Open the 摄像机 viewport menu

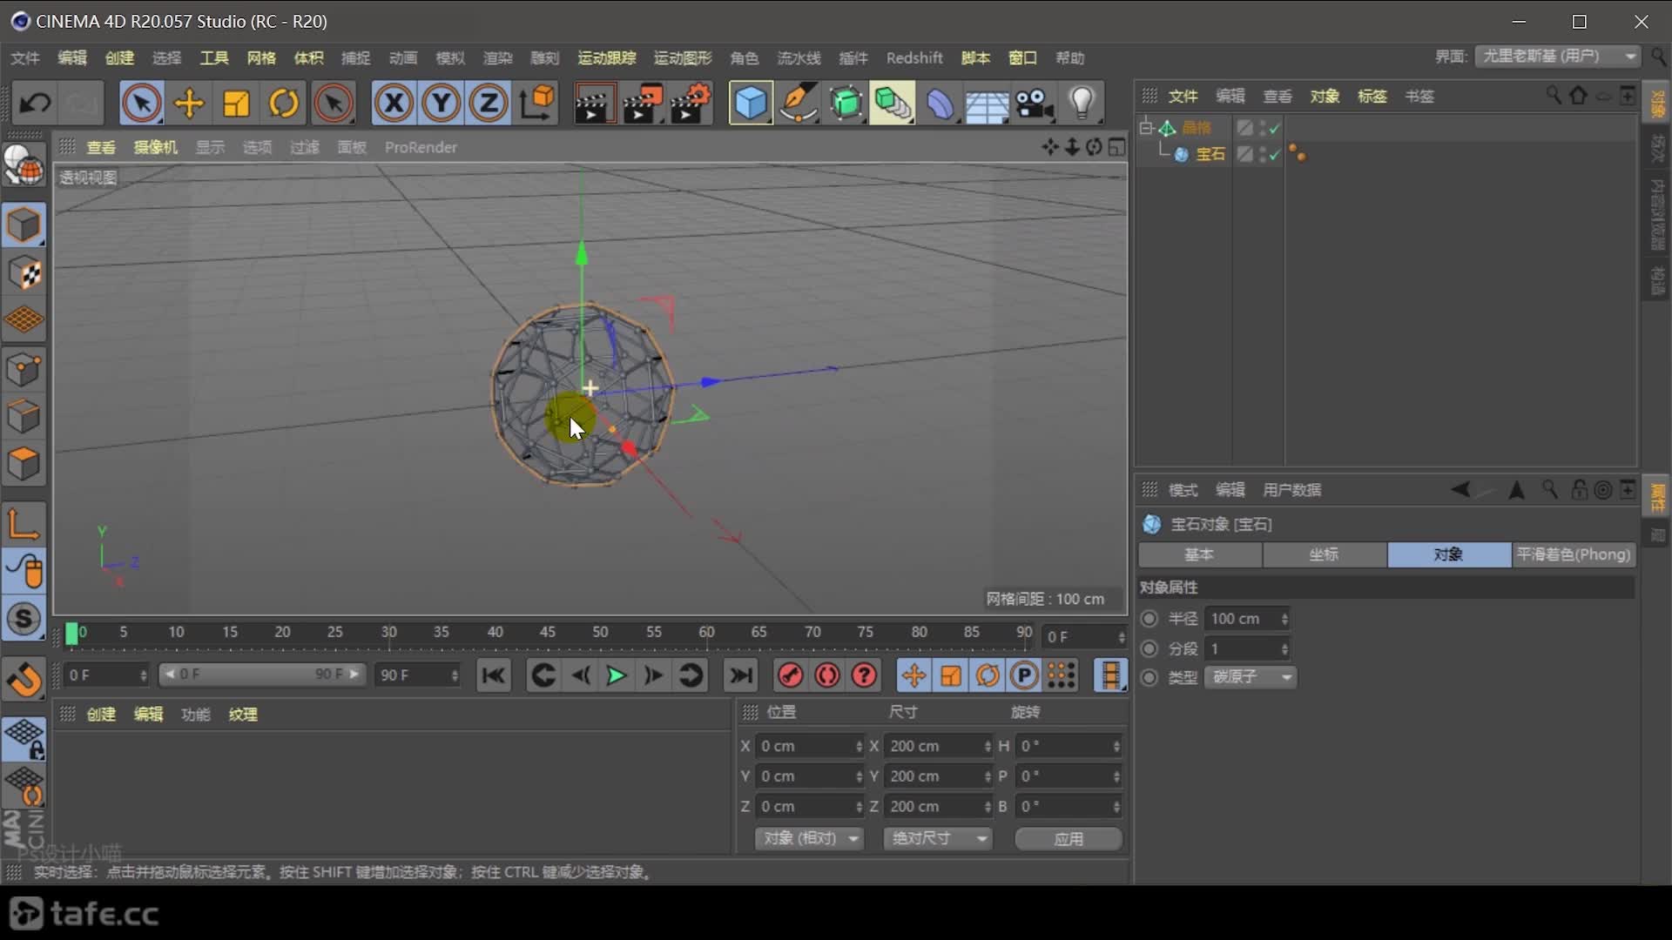[x=155, y=147]
